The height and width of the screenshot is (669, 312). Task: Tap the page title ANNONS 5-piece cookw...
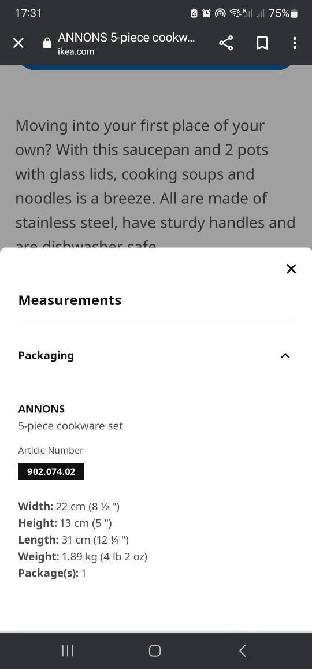coord(127,38)
